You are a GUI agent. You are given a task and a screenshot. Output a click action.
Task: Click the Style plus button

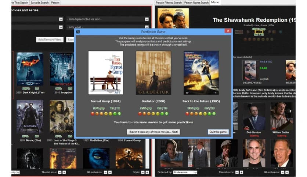click(147, 172)
